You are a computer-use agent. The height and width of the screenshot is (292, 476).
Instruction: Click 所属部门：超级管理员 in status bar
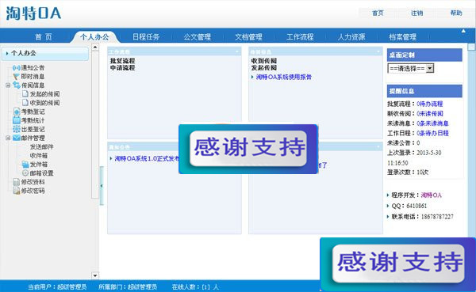coord(128,286)
